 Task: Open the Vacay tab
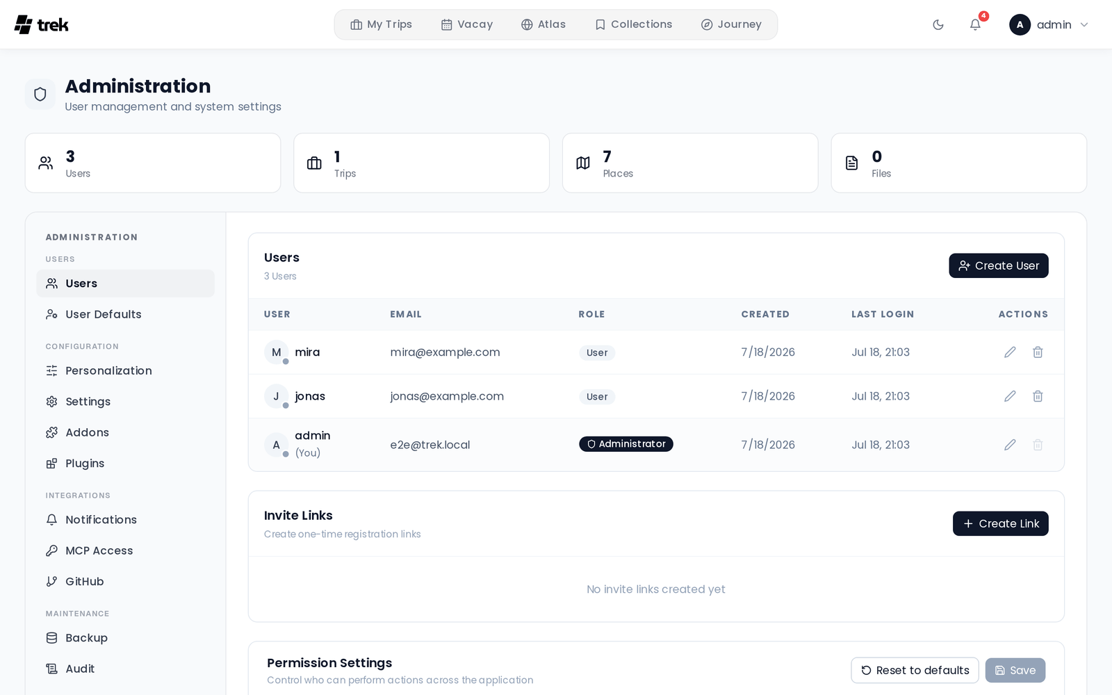click(x=467, y=24)
